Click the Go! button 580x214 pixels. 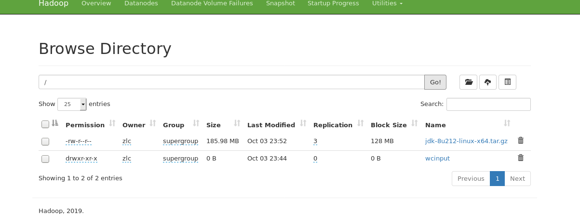(435, 82)
